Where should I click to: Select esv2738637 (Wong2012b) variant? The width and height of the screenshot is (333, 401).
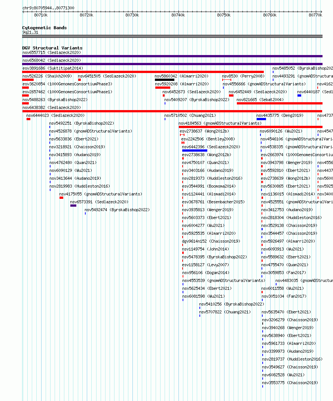(204, 131)
